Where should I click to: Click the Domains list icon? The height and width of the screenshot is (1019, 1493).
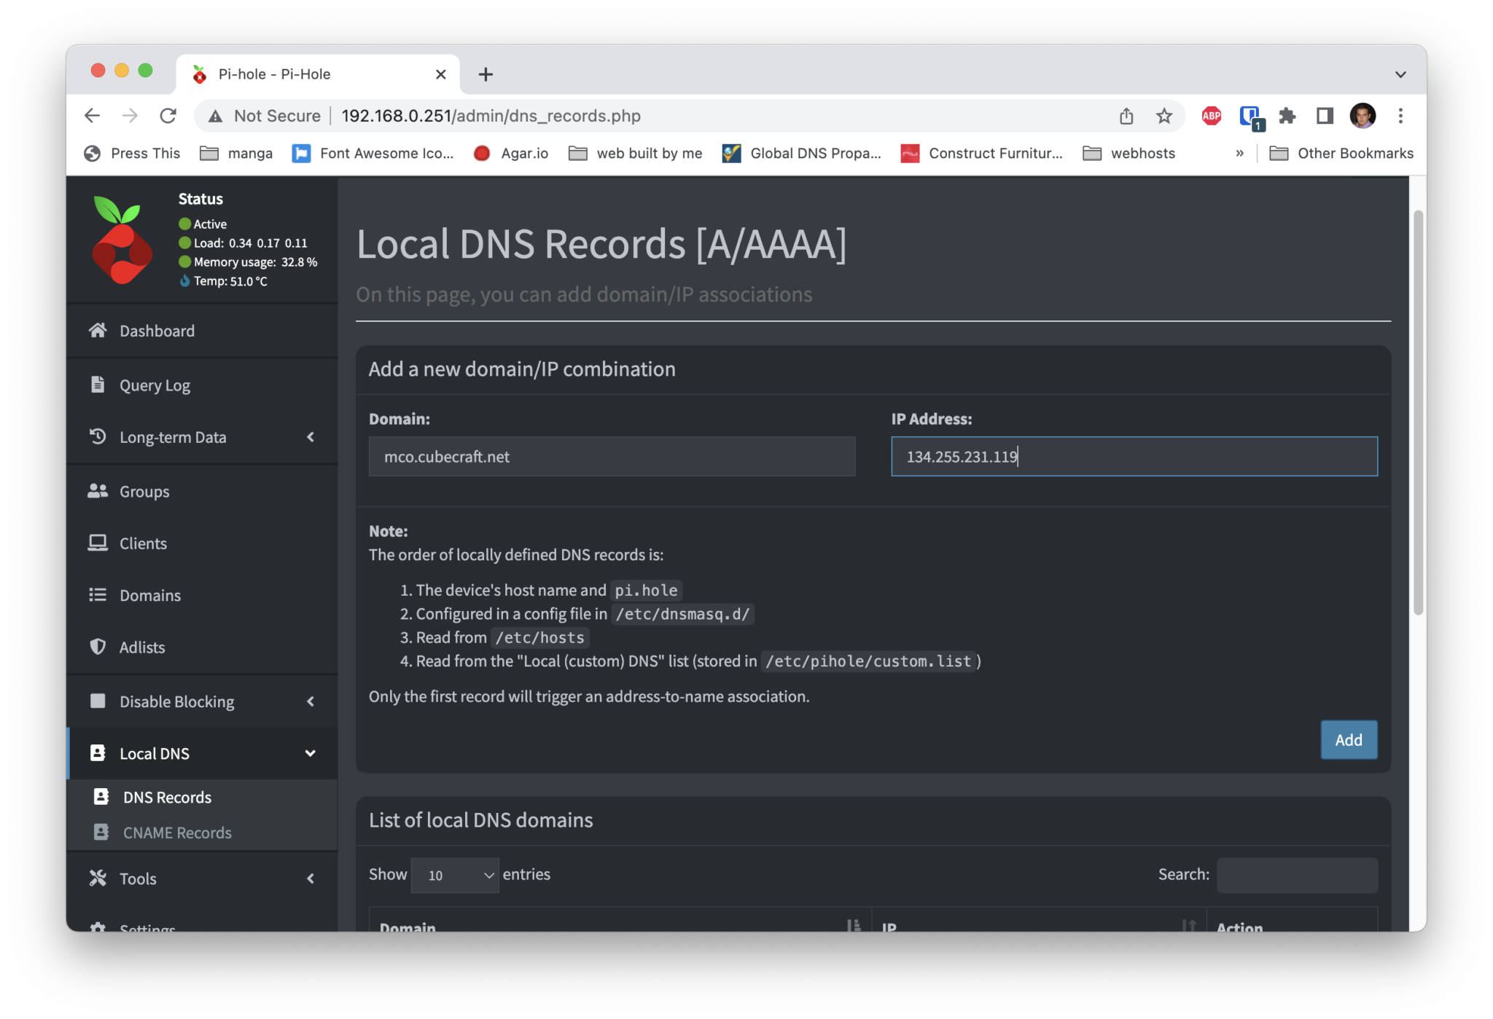click(98, 595)
